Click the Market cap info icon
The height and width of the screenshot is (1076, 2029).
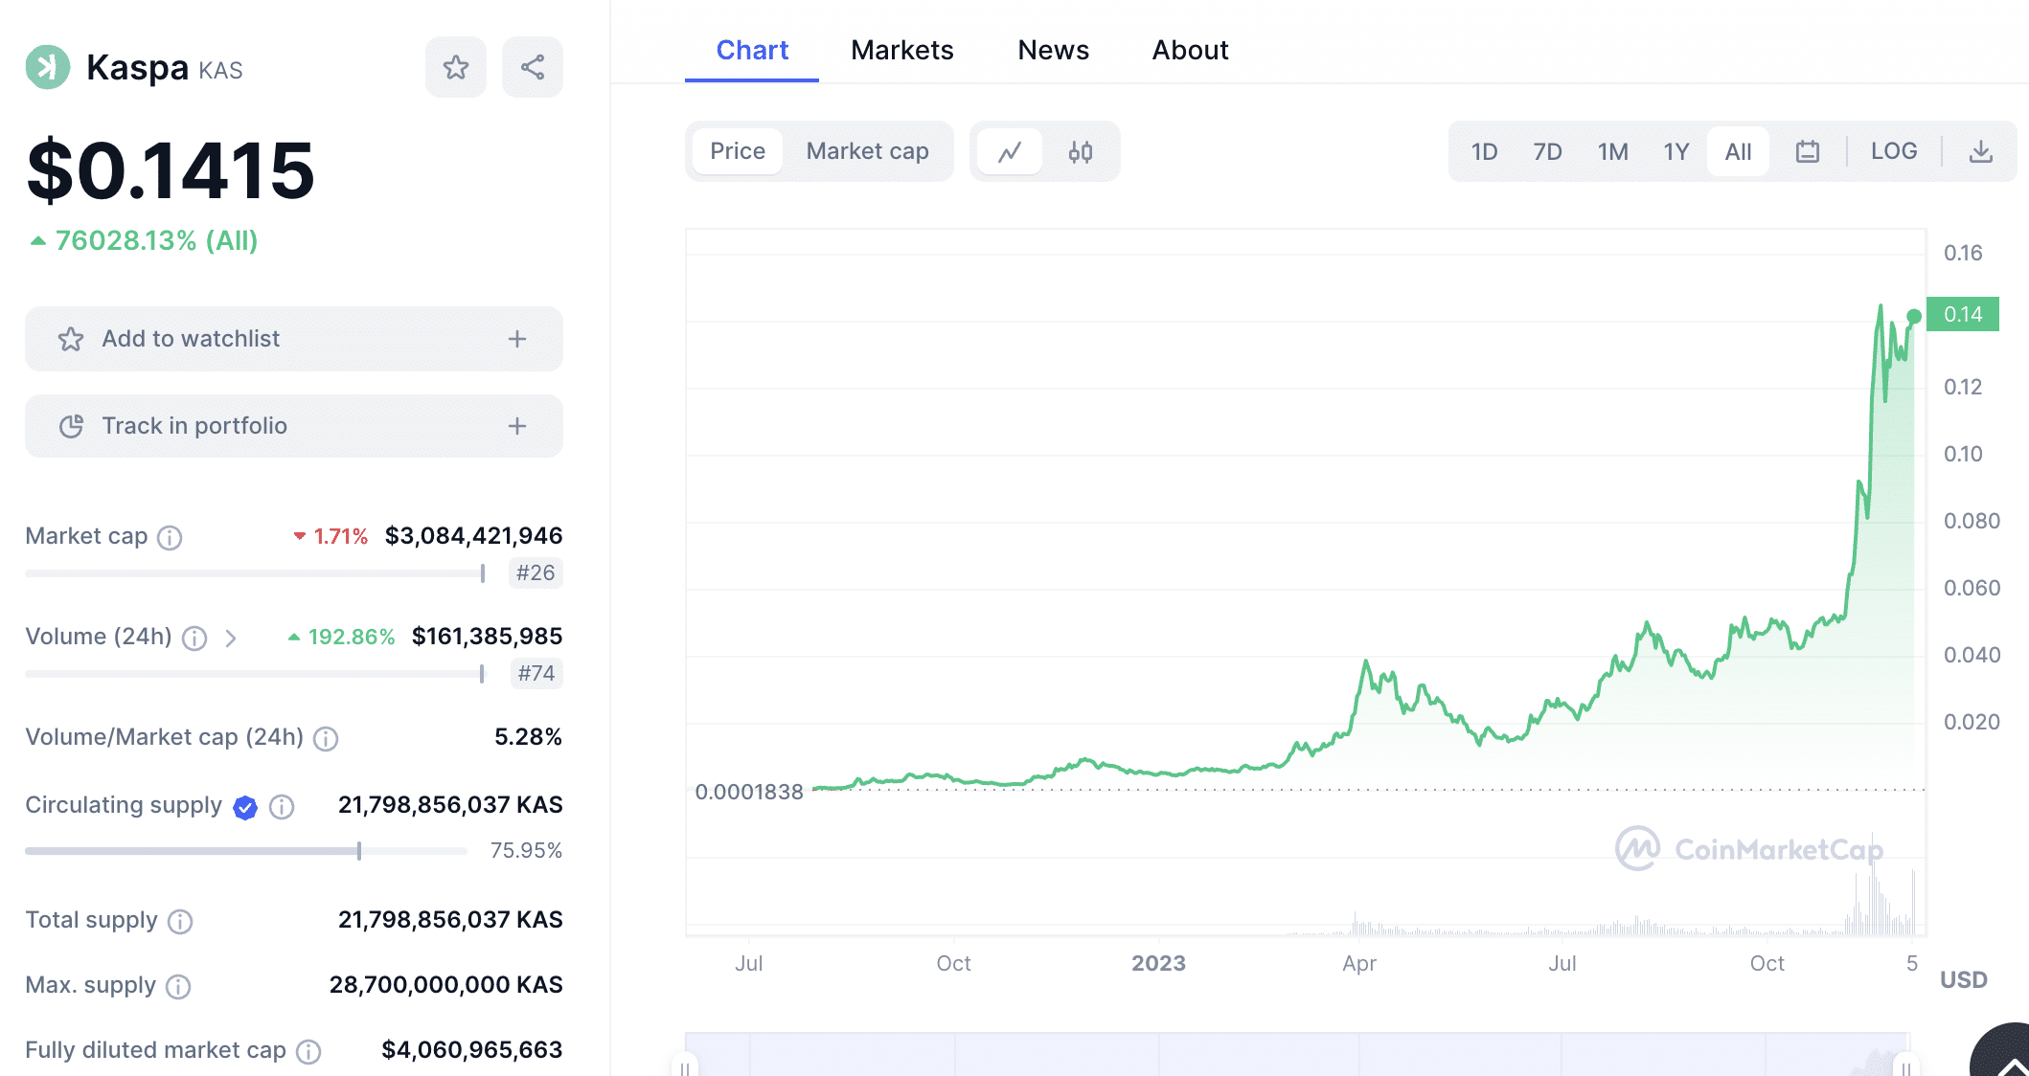click(x=170, y=537)
